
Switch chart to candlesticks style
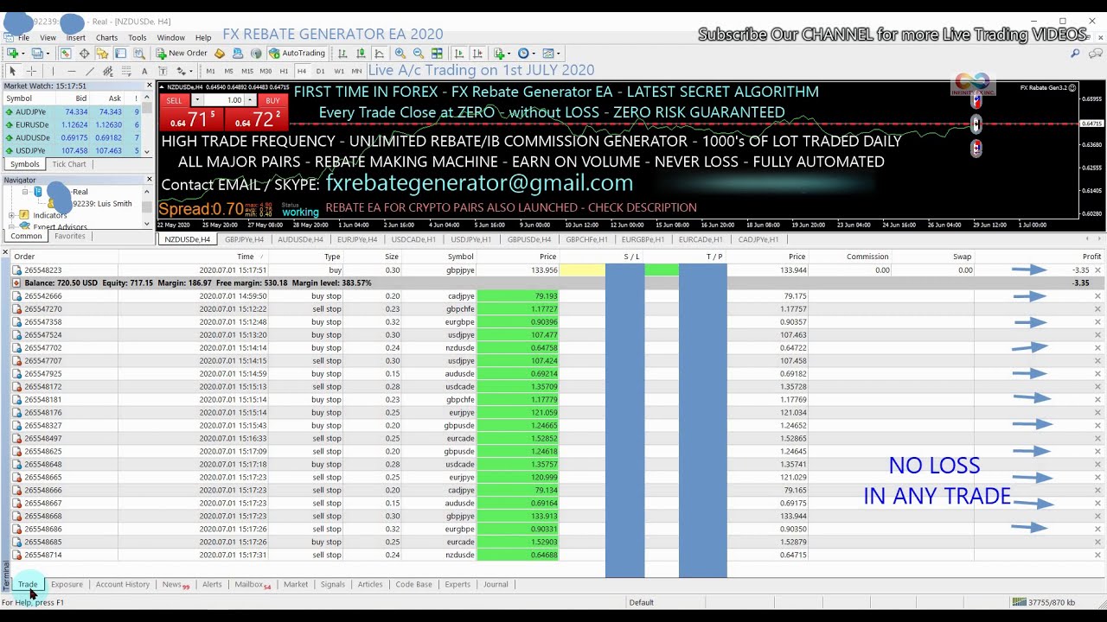tap(361, 53)
